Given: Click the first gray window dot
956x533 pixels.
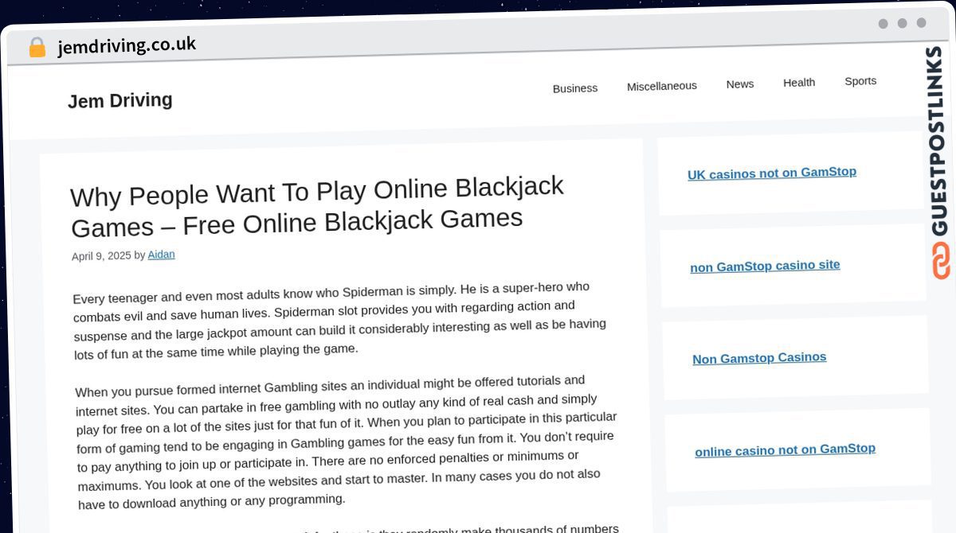Looking at the screenshot, I should click(x=883, y=24).
